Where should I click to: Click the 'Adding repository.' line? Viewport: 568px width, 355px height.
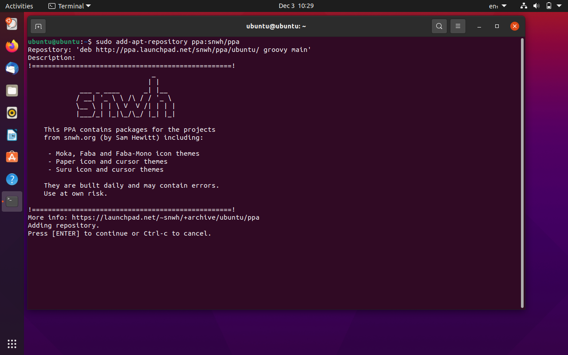coord(64,225)
